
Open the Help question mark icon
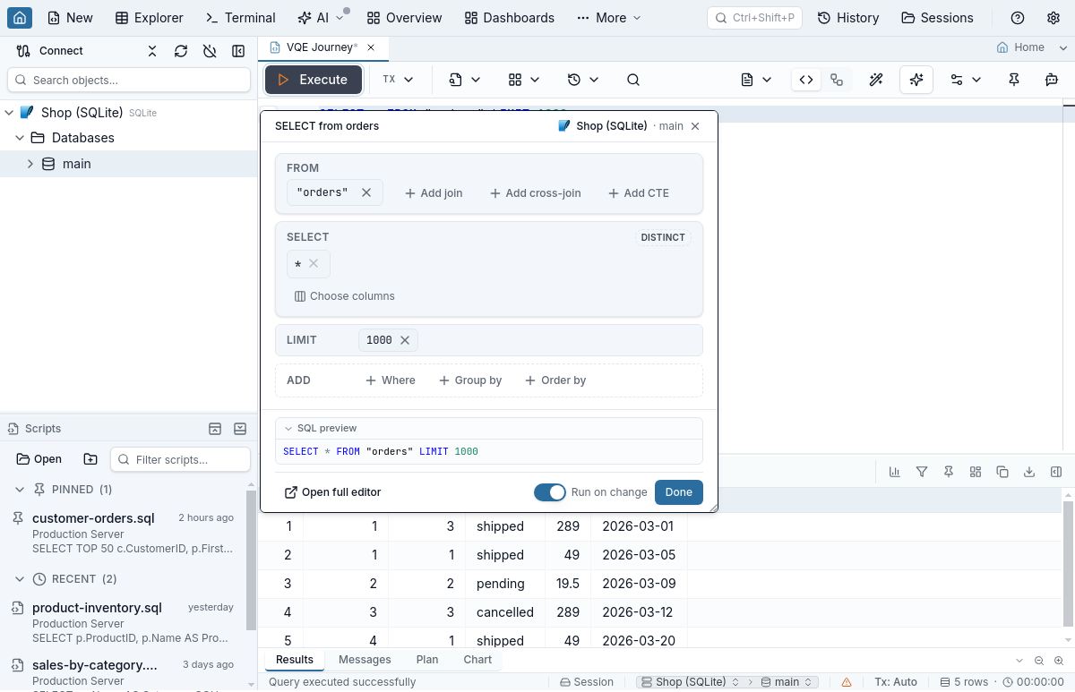(x=1018, y=18)
